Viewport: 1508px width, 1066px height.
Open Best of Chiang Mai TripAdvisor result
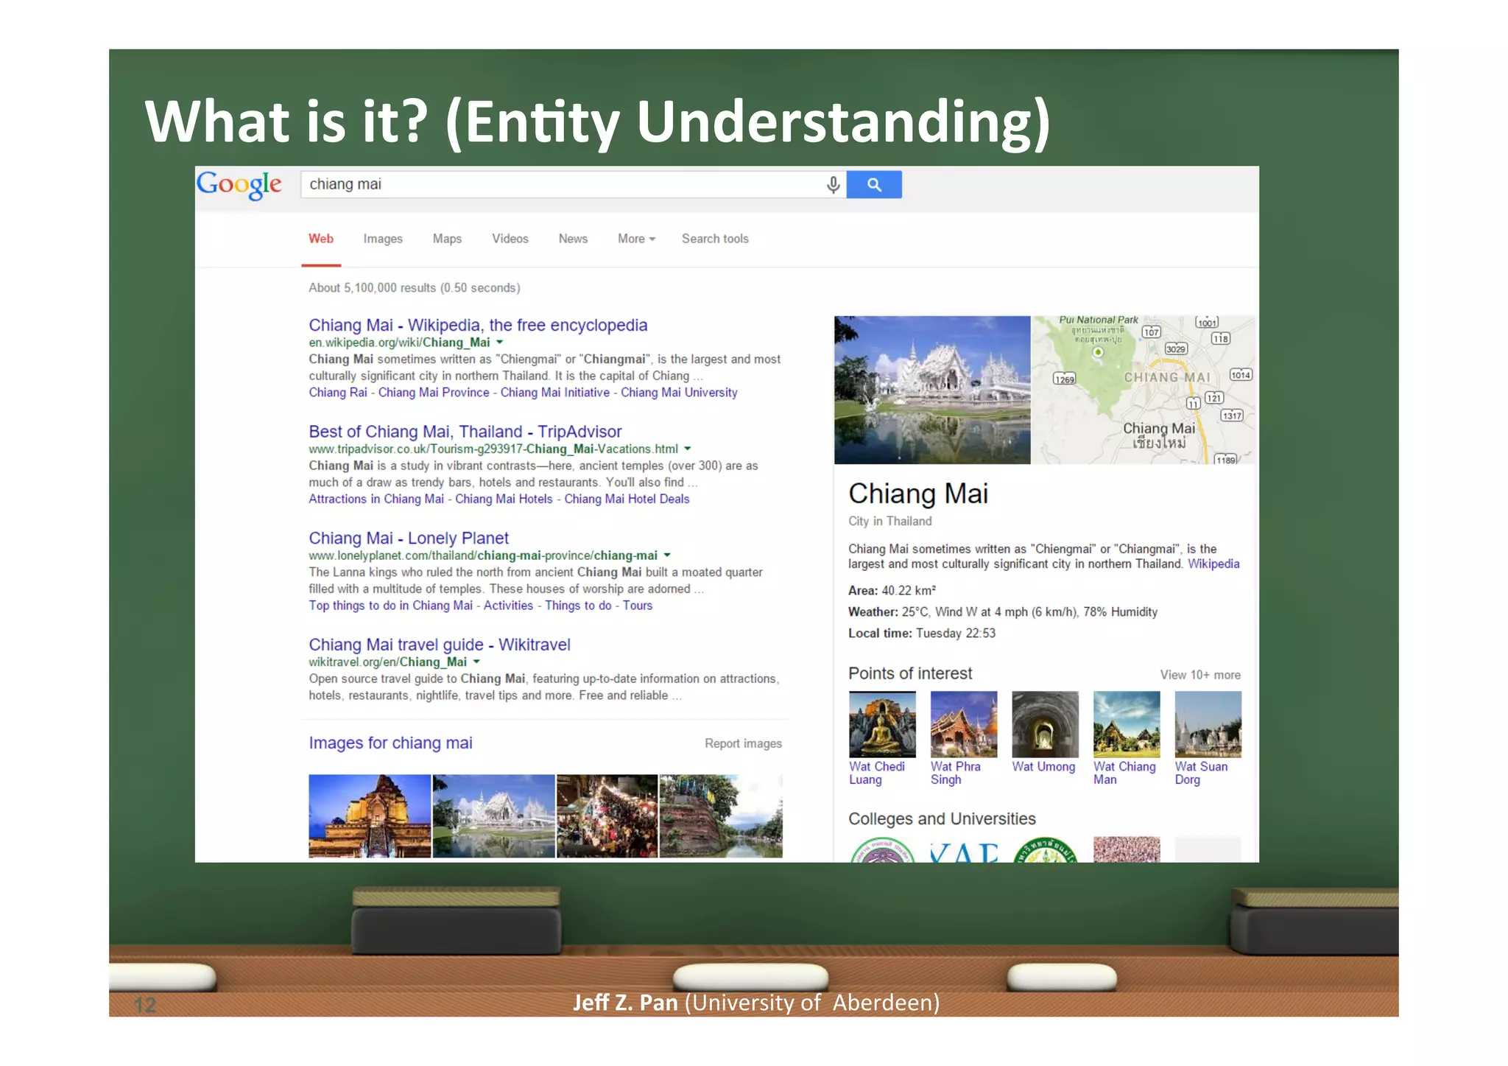pos(465,432)
